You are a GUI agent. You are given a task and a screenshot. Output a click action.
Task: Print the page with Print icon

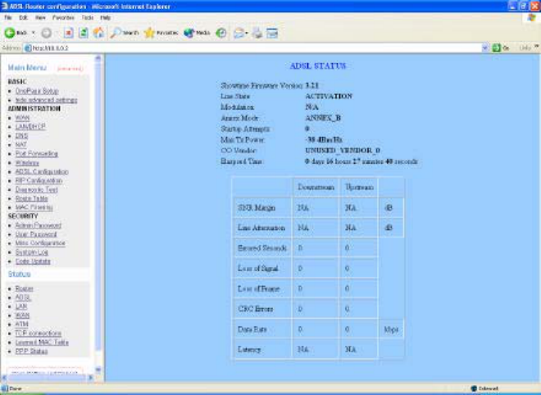257,33
